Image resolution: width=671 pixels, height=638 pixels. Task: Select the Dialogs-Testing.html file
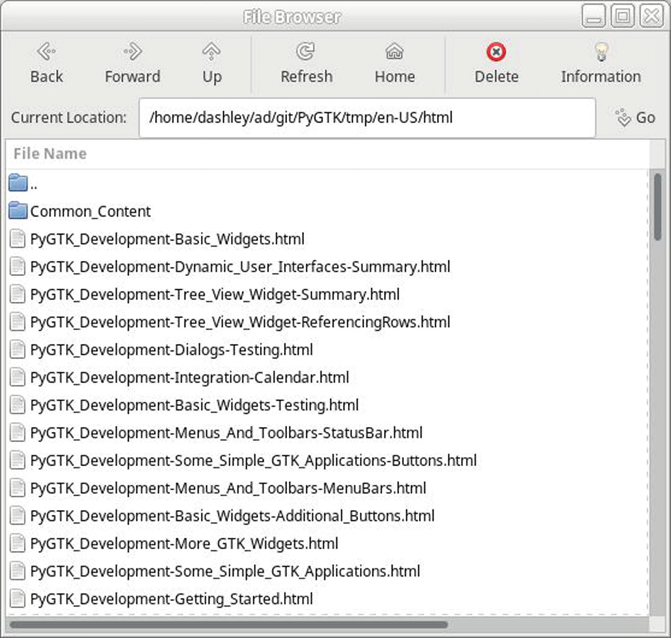click(x=171, y=350)
